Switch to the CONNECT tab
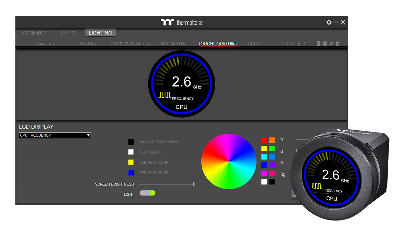This screenshot has height=231, width=410. coord(34,33)
